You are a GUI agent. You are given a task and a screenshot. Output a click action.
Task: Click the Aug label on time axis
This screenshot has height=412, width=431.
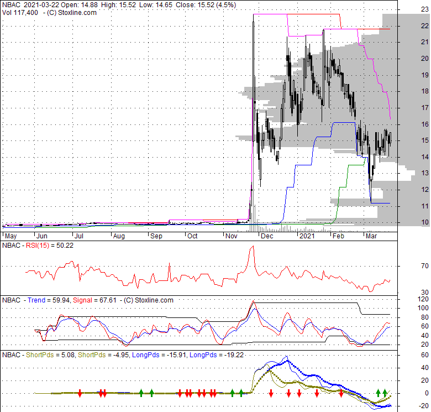(119, 236)
